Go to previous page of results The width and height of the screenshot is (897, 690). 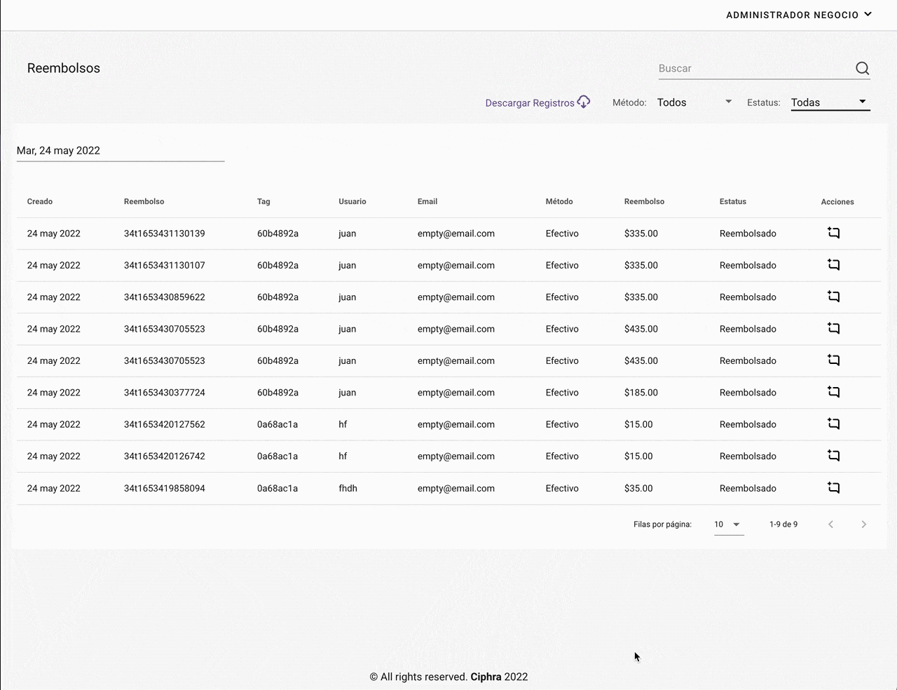click(830, 525)
